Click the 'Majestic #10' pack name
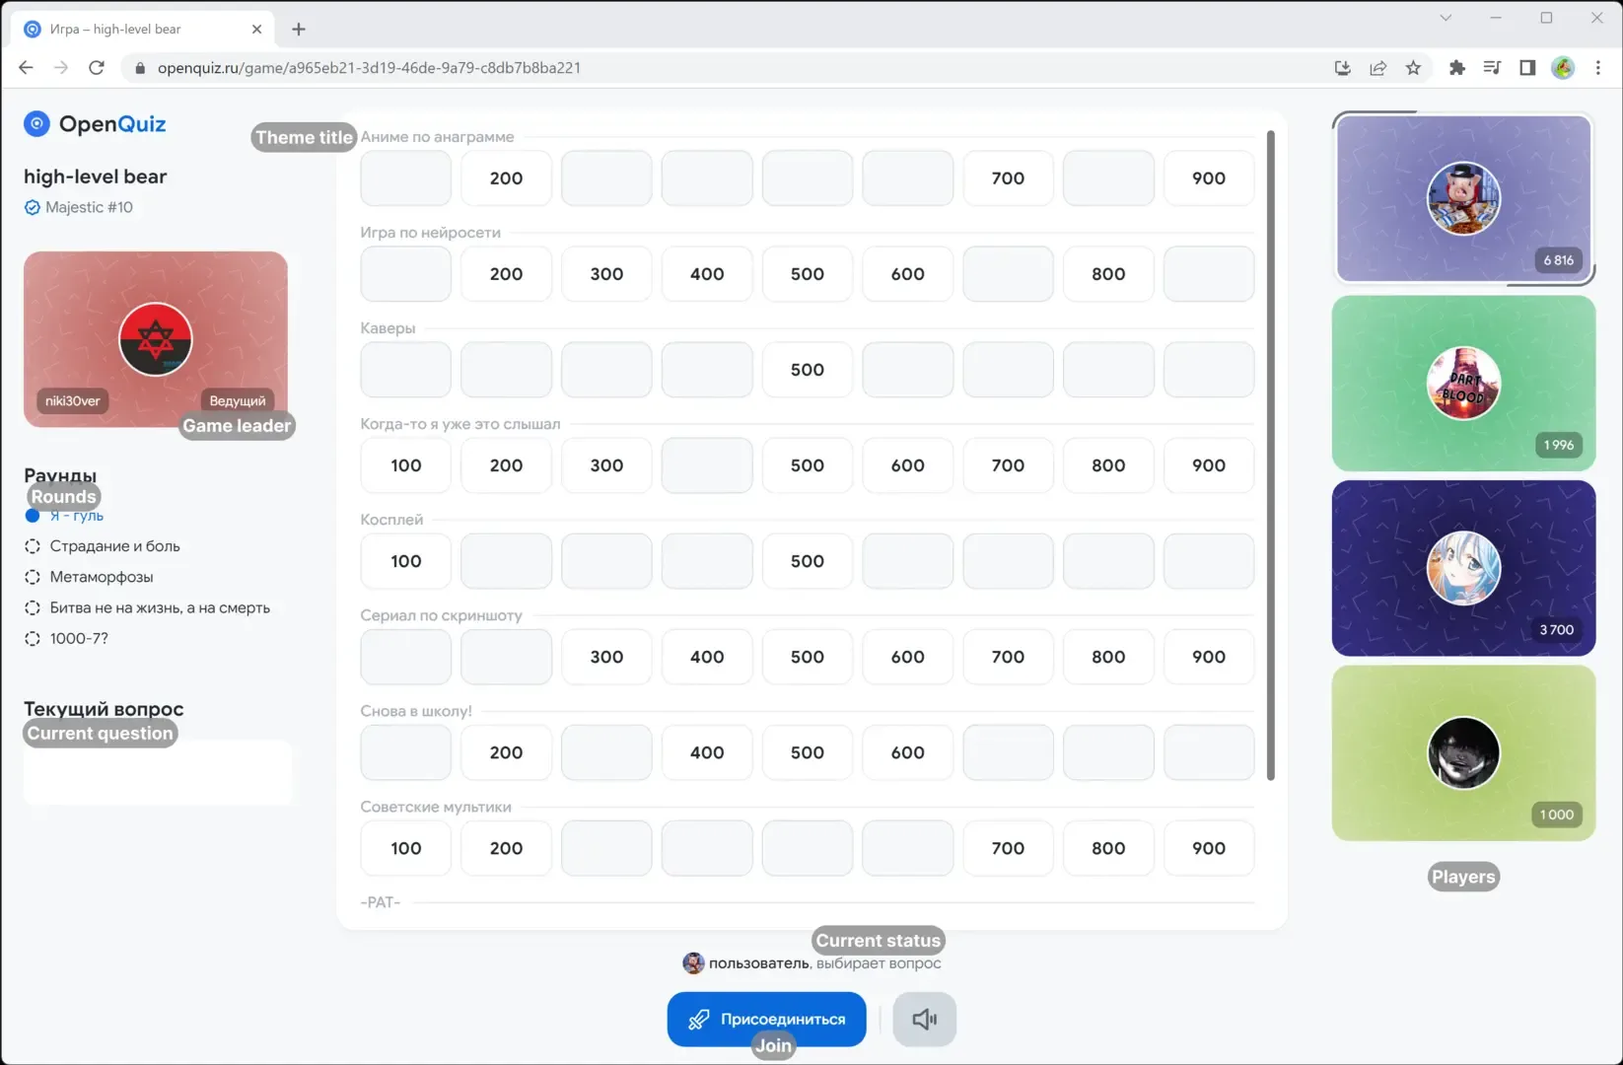This screenshot has height=1065, width=1623. click(89, 207)
